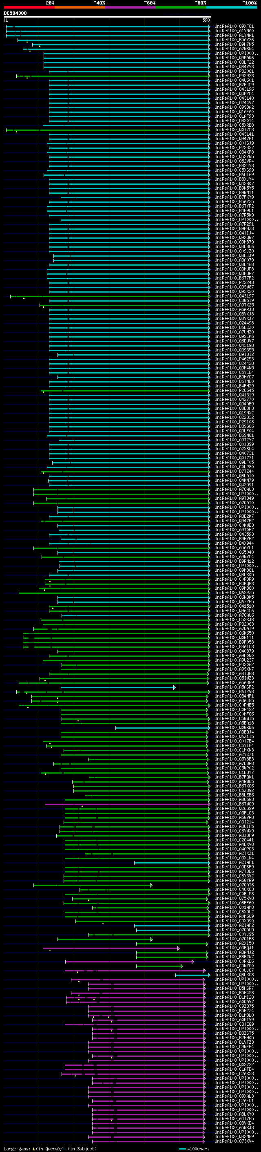Click label UniRef100_C5XRE8
The height and width of the screenshot is (1152, 261).
click(x=234, y=125)
